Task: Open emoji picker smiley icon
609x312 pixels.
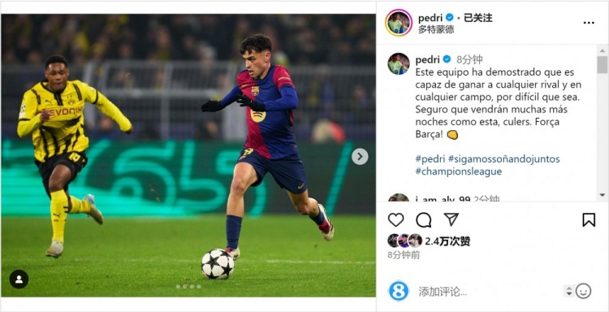Action: (x=583, y=291)
